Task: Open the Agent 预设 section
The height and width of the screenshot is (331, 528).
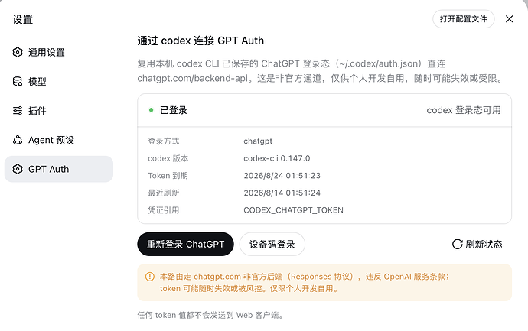Action: [59, 140]
